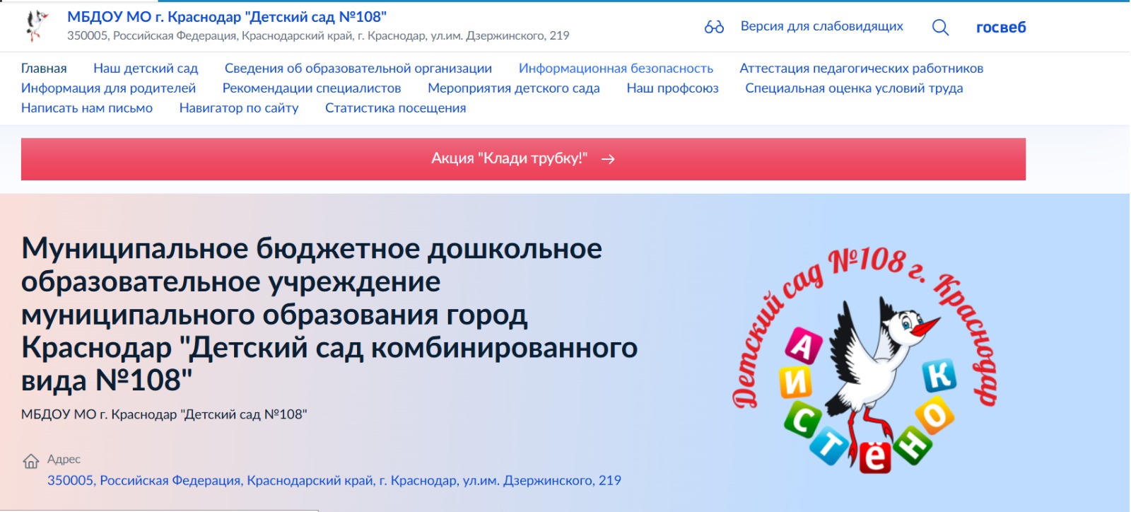Click the glasses accessibility icon
Image resolution: width=1131 pixels, height=512 pixels.
pyautogui.click(x=714, y=27)
